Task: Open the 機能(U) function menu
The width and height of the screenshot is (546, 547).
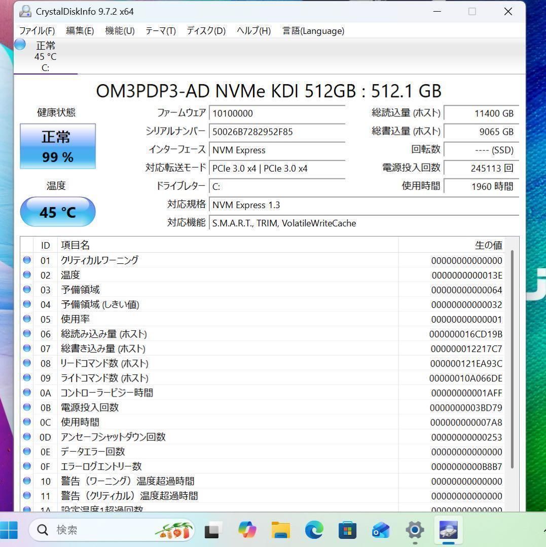Action: click(119, 31)
